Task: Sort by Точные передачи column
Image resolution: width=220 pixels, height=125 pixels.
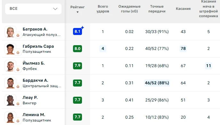Action: pyautogui.click(x=157, y=9)
